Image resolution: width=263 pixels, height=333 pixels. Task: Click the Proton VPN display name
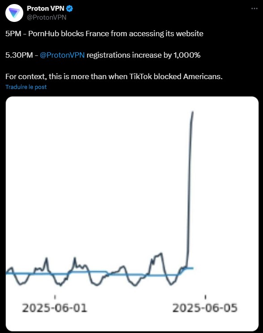46,8
